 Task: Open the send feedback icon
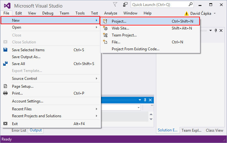tap(125, 5)
